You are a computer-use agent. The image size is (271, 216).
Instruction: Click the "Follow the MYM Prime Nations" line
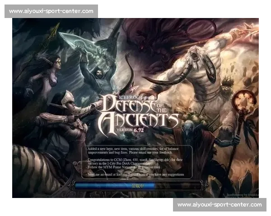123,167
